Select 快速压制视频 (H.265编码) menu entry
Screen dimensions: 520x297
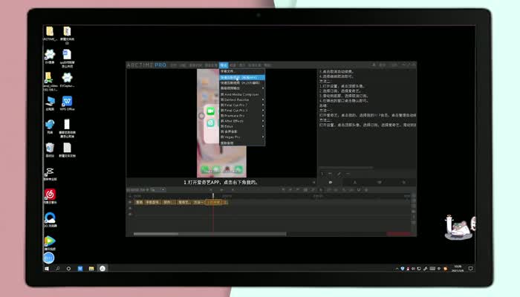pyautogui.click(x=242, y=83)
